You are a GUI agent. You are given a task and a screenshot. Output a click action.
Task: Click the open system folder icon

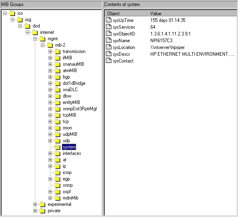point(58,147)
